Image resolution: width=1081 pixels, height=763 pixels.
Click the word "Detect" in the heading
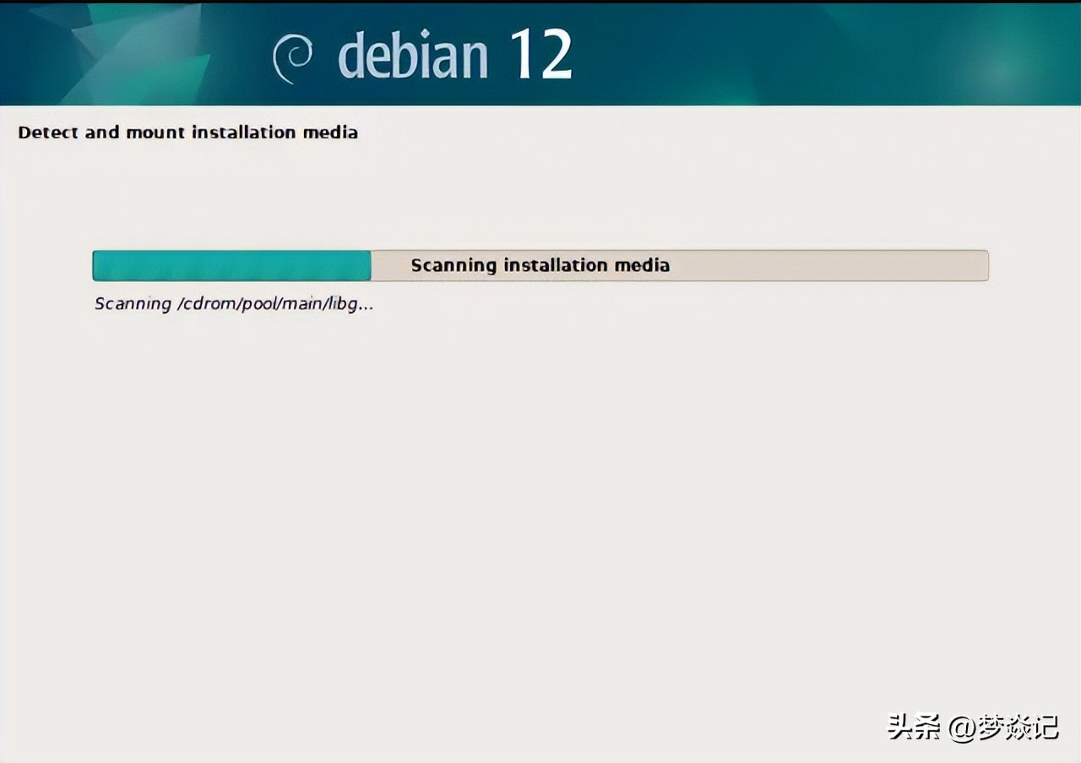(48, 133)
